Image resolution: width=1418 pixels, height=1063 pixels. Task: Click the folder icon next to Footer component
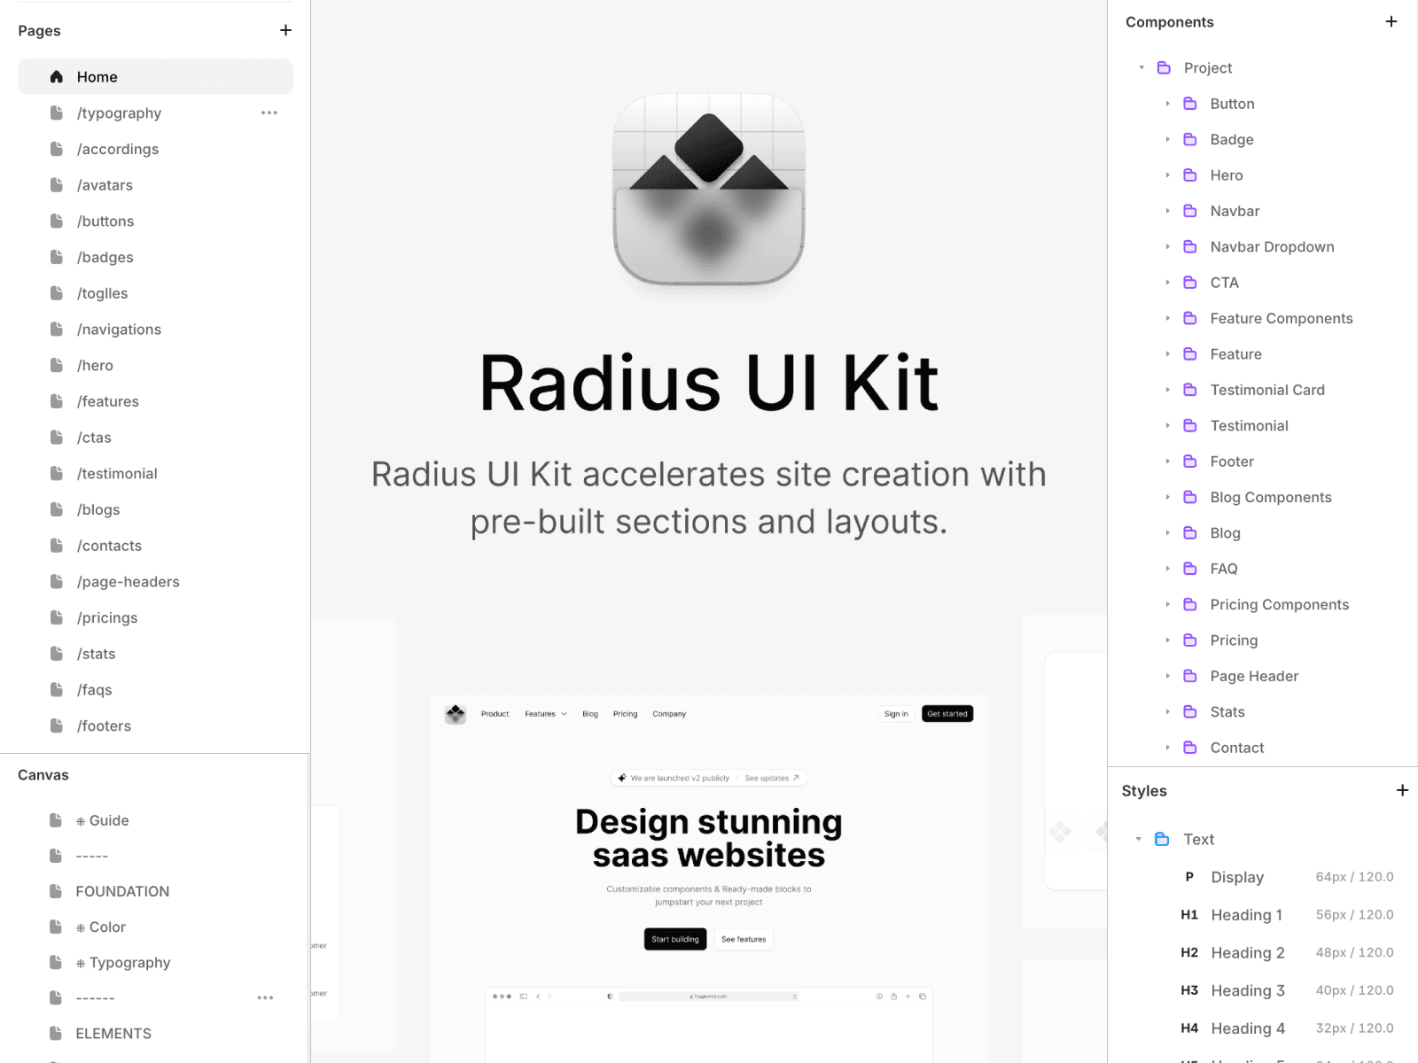1190,461
